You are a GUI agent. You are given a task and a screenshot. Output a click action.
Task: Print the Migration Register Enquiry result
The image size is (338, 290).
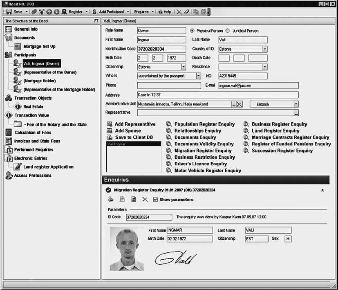(111, 199)
